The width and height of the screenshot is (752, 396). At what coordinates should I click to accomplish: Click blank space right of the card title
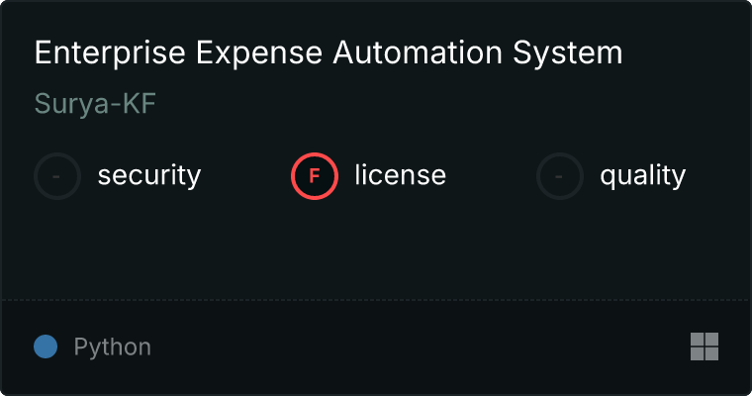(683, 52)
